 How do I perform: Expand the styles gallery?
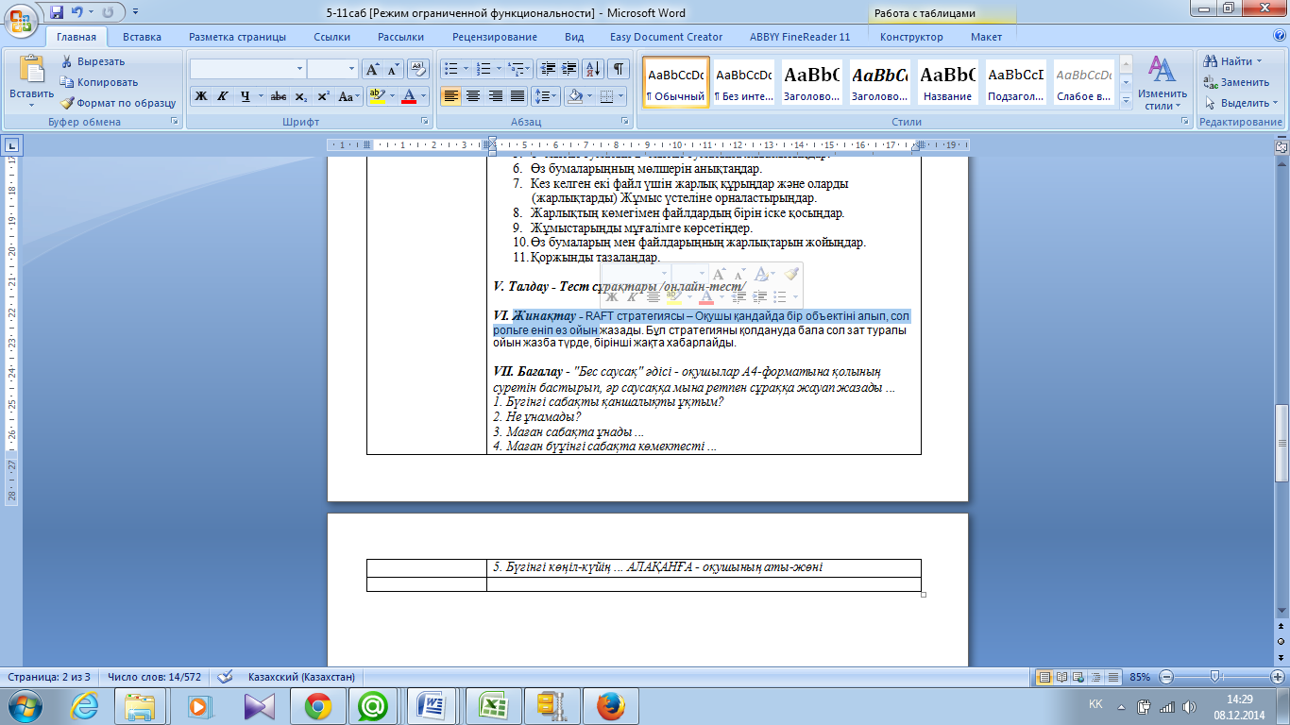(1126, 102)
